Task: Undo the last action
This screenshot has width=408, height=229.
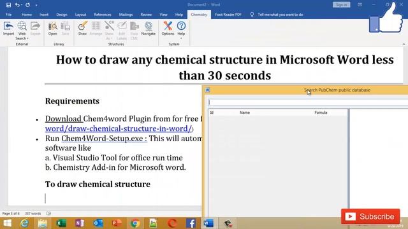Action: [x=17, y=5]
